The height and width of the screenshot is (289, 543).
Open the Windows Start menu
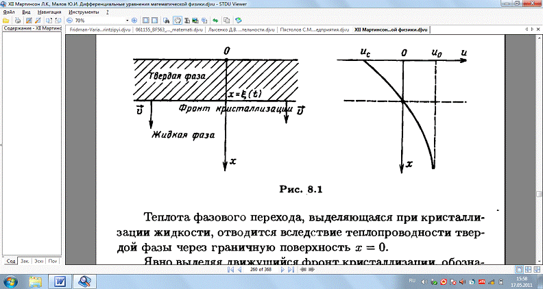(x=10, y=281)
